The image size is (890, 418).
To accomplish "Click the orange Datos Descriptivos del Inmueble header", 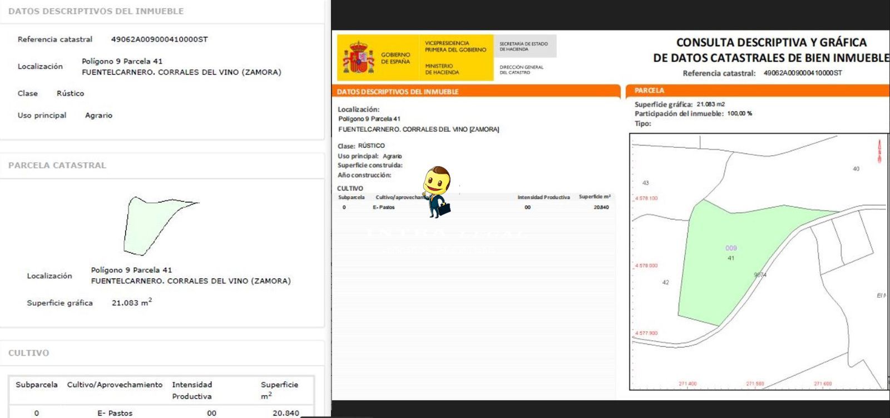I will click(x=476, y=92).
